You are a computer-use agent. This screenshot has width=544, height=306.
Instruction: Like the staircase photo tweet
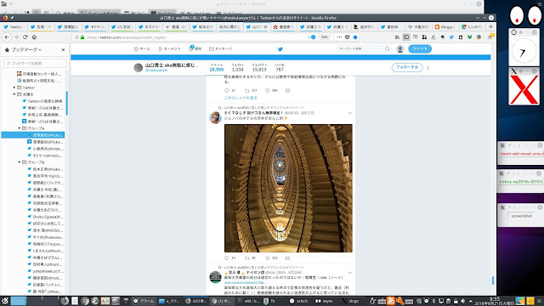pos(268,258)
